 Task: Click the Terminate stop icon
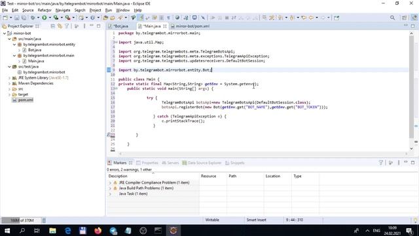coord(227,18)
